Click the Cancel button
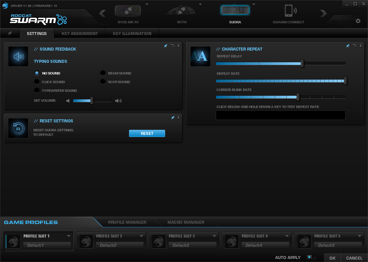Viewport: 368px width, 262px height. [354, 258]
